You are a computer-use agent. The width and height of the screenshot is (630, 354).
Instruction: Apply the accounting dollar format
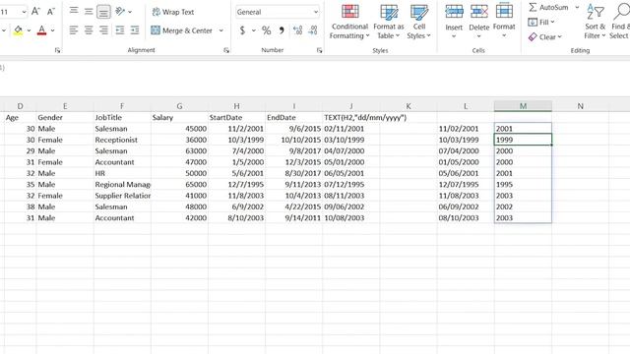click(x=242, y=30)
